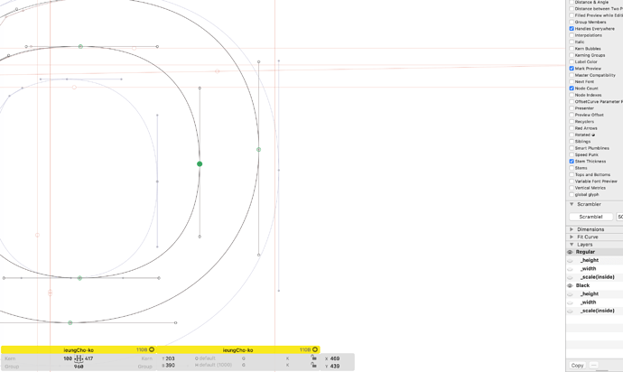Click top metric value 203
623x372 pixels.
tap(170, 358)
